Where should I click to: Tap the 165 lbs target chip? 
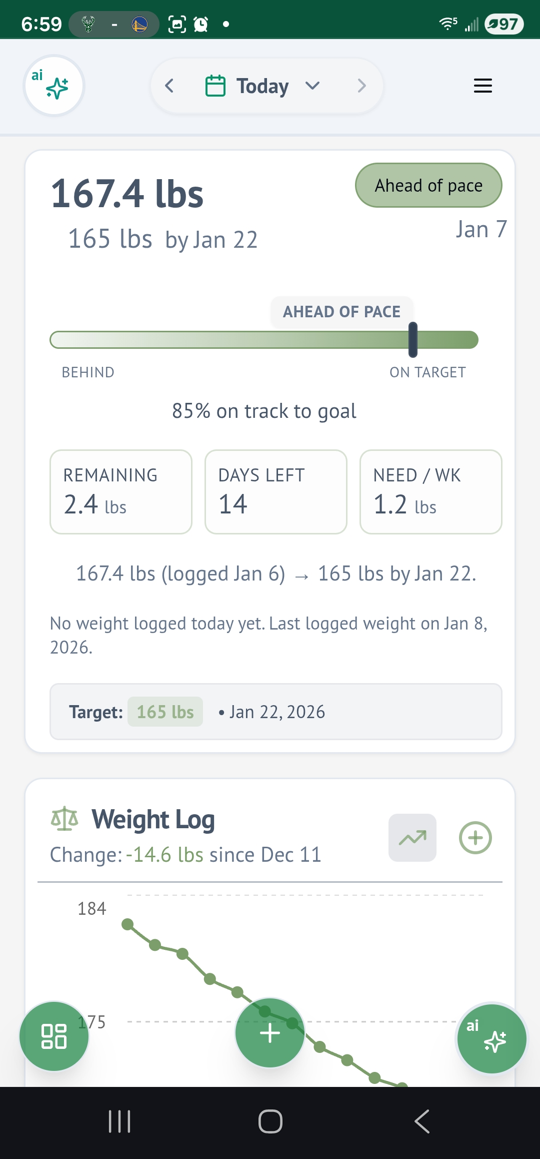pos(165,711)
